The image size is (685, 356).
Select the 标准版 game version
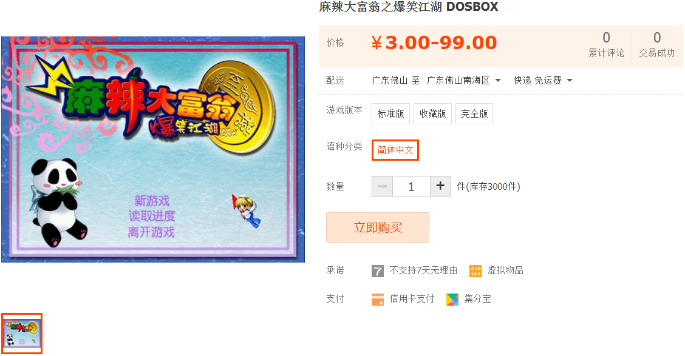[x=390, y=114]
